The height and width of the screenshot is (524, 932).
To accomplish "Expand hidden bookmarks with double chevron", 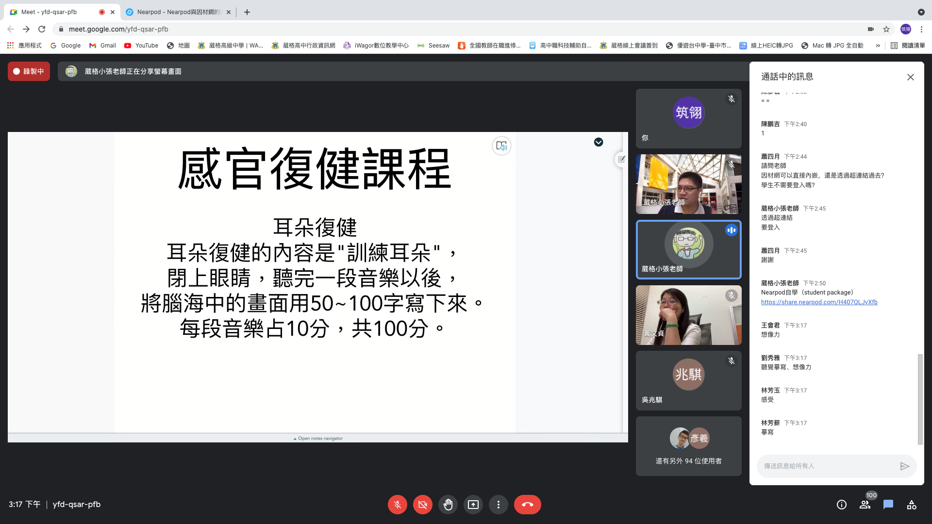I will tap(878, 46).
